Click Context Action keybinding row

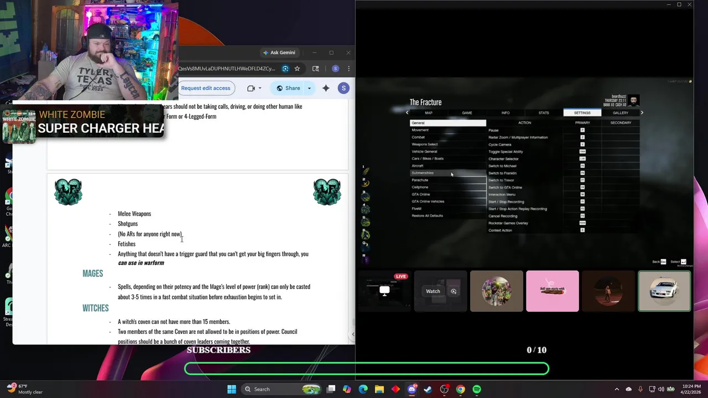[x=563, y=231]
